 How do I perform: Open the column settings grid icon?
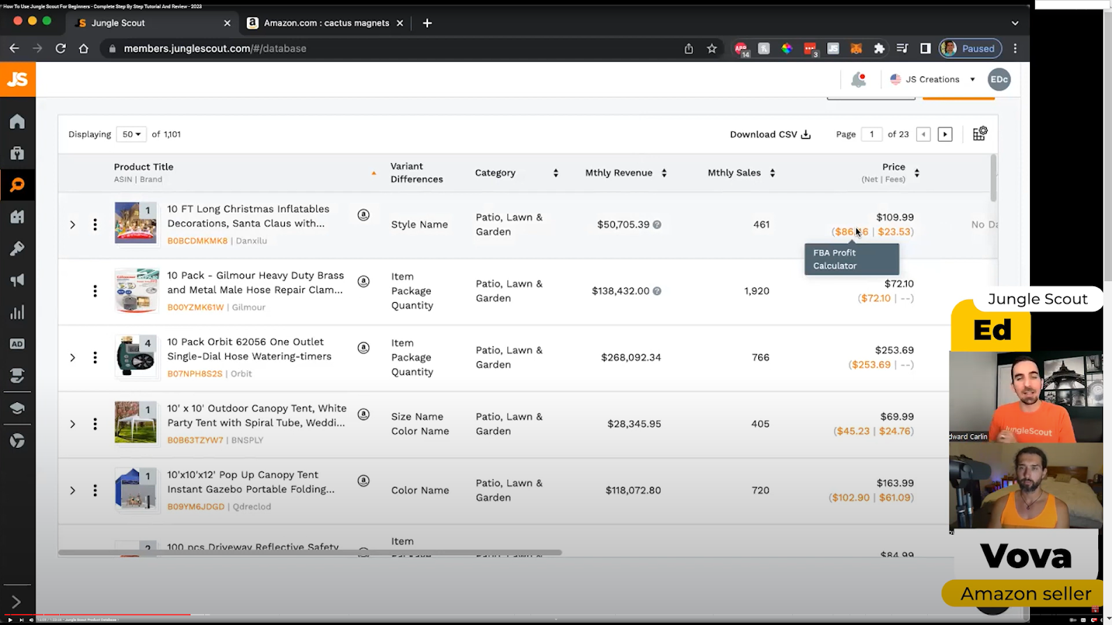click(x=979, y=134)
